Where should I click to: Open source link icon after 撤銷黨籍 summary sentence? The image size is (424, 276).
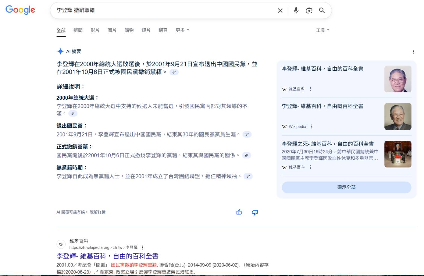coord(174,72)
